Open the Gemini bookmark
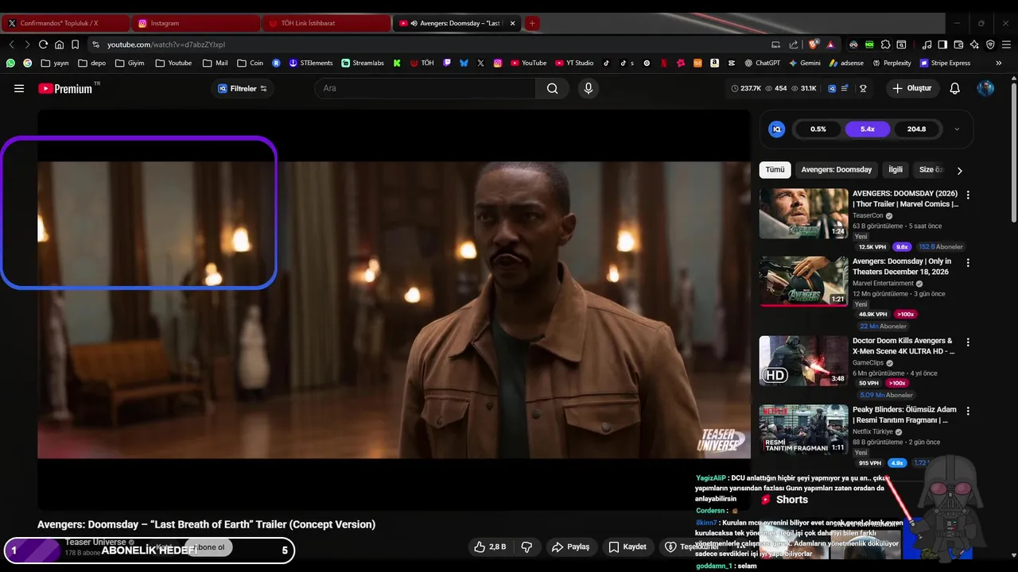 (x=804, y=63)
